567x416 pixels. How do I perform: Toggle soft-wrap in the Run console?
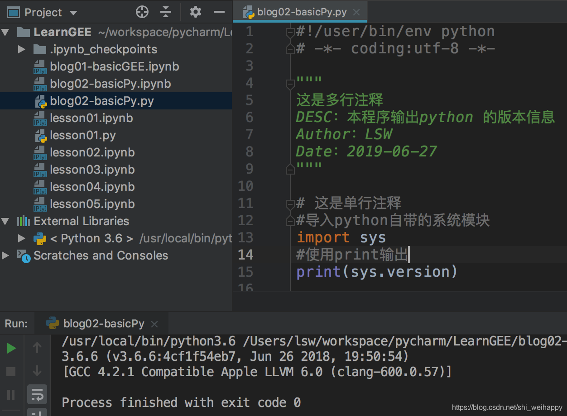37,394
